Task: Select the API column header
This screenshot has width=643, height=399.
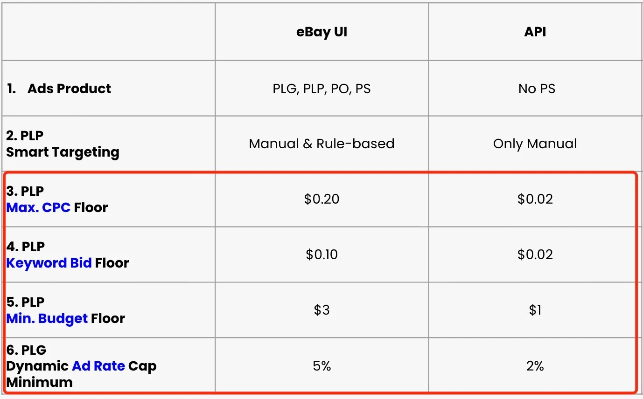Action: (x=535, y=32)
